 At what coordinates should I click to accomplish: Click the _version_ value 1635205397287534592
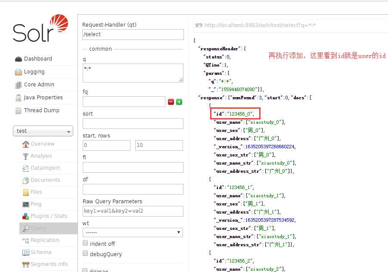270,220
